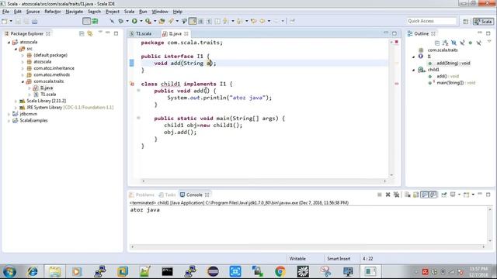Open the Window menu
Image resolution: width=497 pixels, height=279 pixels.
pyautogui.click(x=160, y=12)
